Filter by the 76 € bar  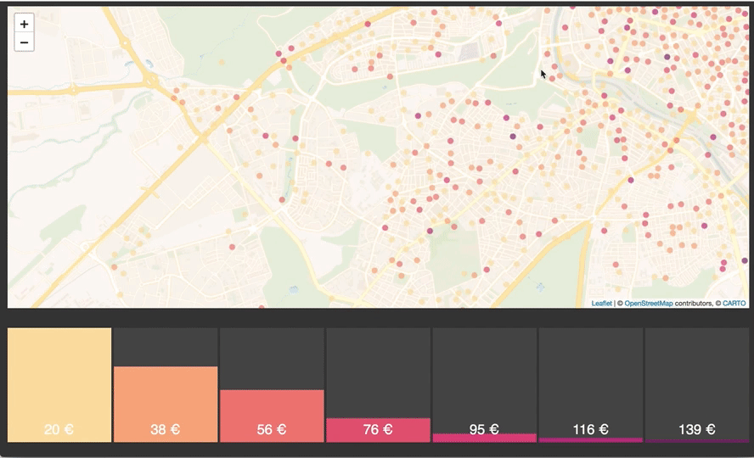click(378, 429)
